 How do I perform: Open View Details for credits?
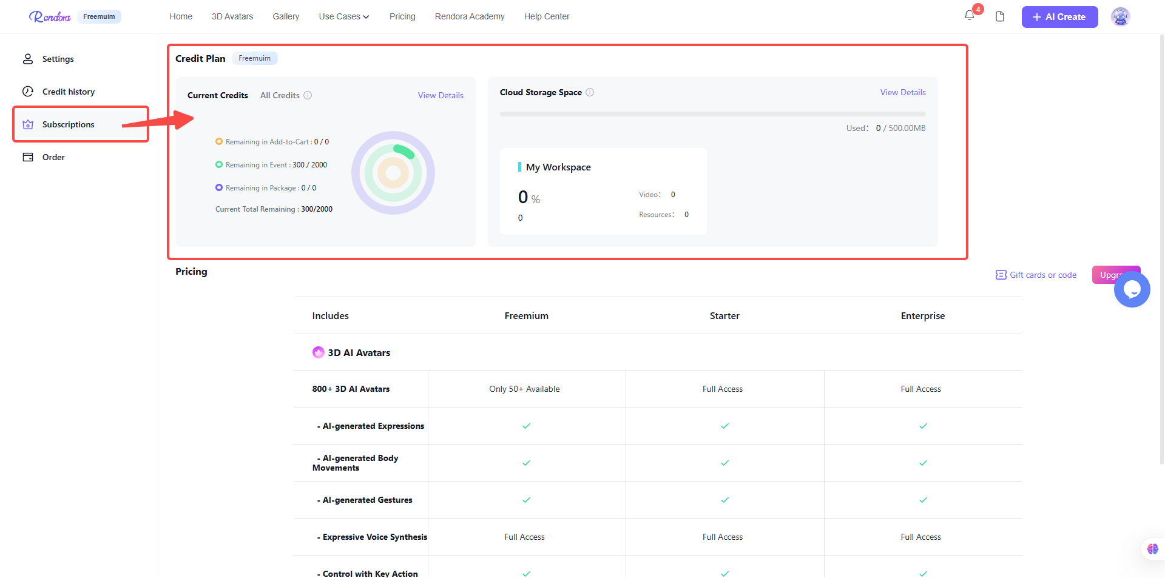[x=441, y=95]
